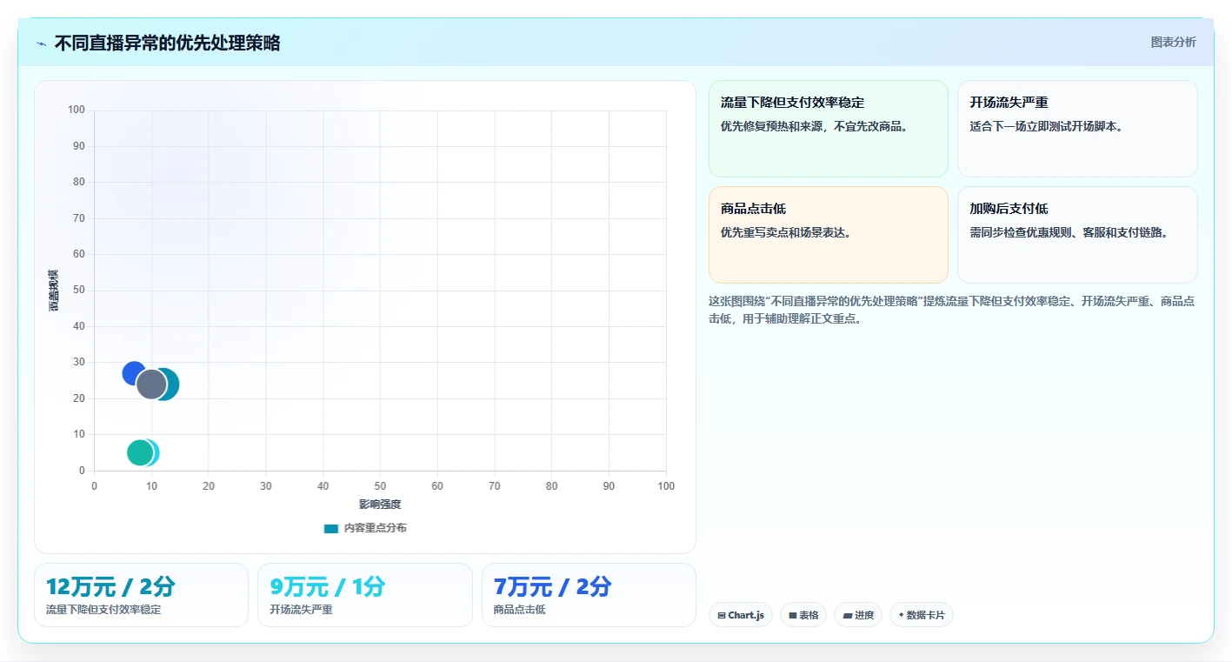Viewport: 1232px width, 662px height.
Task: Click the summary paragraph starting 这张图围绕
Action: [951, 310]
